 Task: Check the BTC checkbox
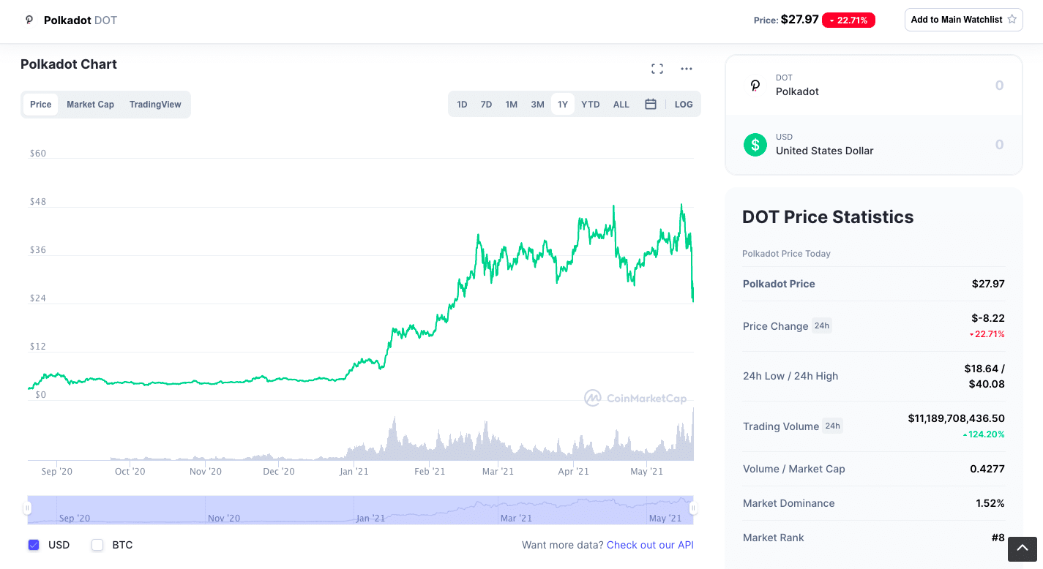[x=97, y=545]
